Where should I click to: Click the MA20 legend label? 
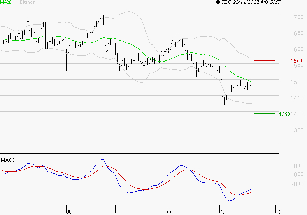6,2
